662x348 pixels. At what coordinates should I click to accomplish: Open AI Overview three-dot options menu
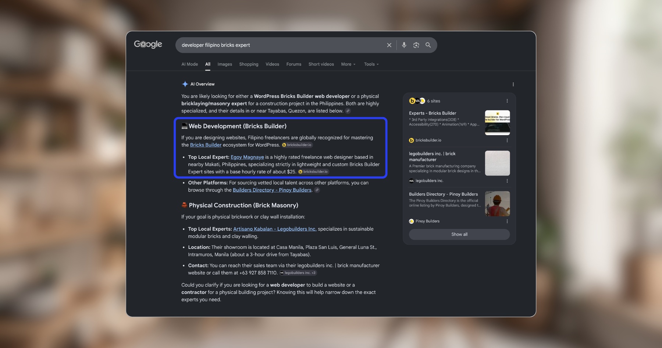tap(513, 84)
